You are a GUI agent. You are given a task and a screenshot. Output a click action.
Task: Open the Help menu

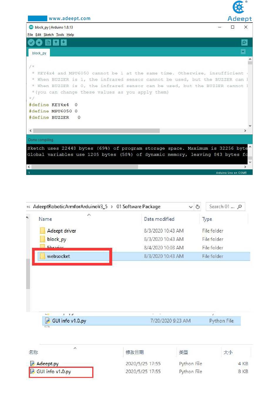(70, 35)
